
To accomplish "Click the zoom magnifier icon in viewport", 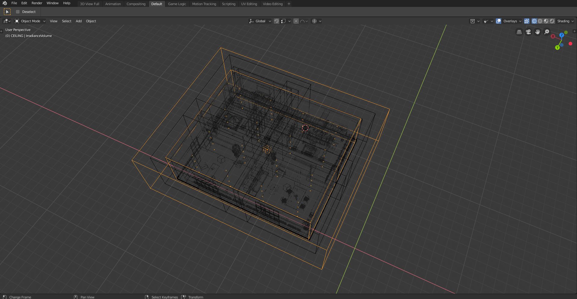I will pos(547,32).
